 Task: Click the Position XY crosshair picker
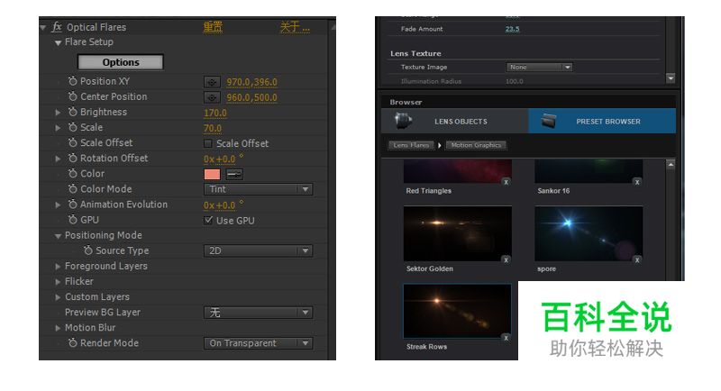[212, 82]
